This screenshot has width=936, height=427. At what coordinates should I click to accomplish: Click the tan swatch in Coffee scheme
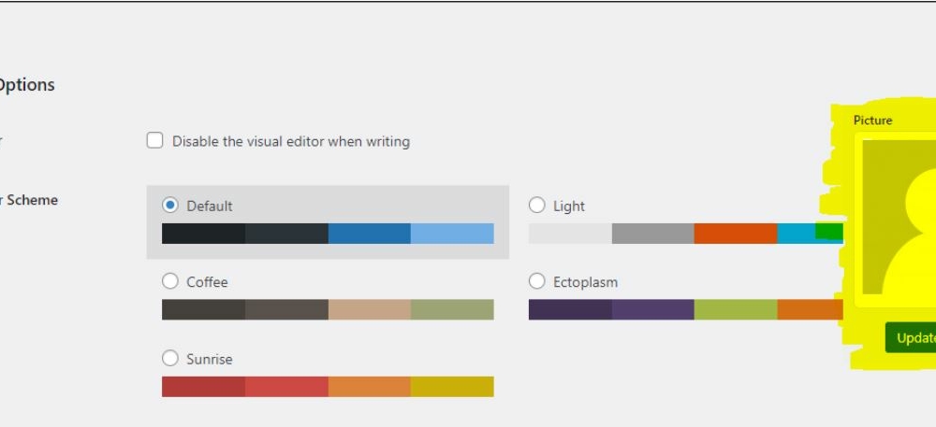coord(370,309)
